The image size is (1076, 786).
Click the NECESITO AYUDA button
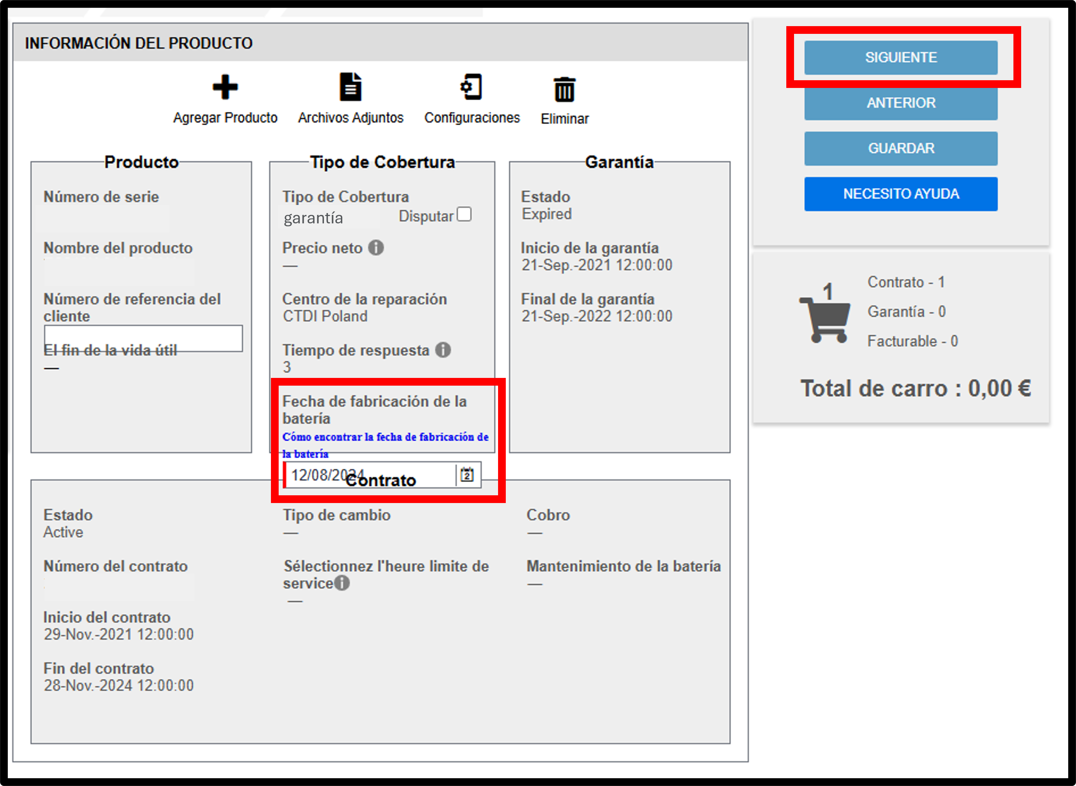tap(901, 194)
